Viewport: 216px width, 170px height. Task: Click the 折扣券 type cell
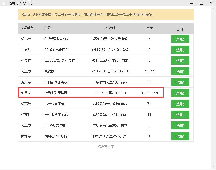click(x=26, y=82)
